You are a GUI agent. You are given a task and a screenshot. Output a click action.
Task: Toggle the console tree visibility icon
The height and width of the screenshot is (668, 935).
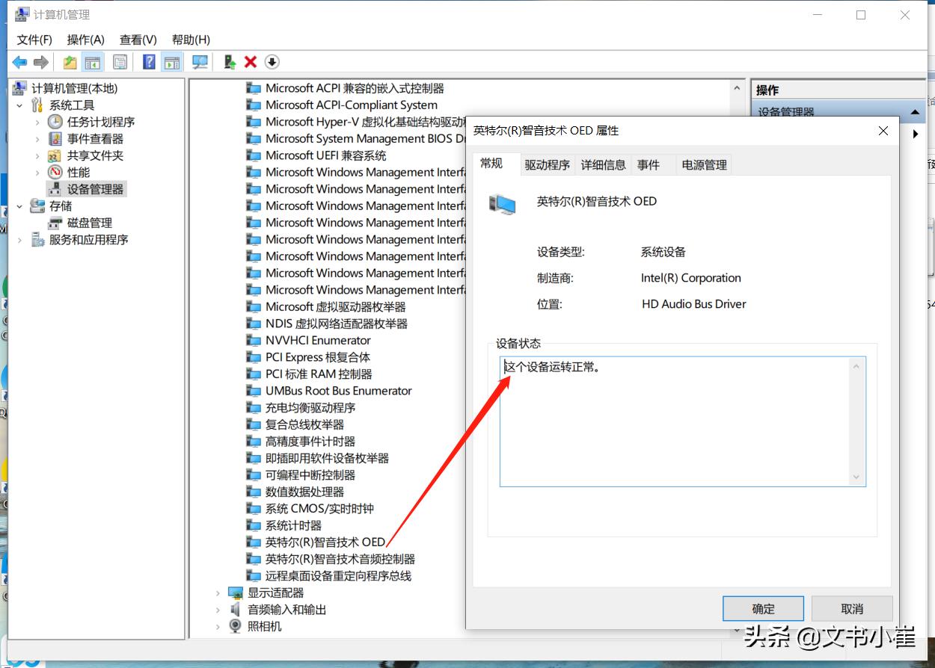point(93,62)
